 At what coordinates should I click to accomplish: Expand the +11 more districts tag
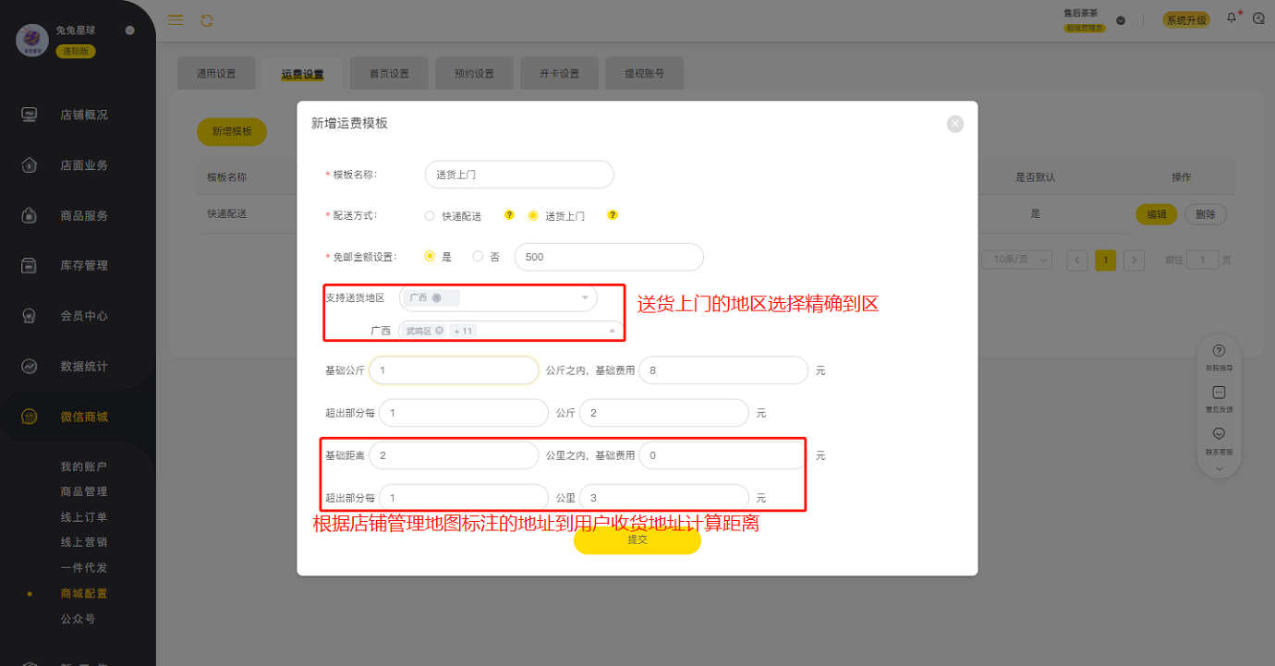click(463, 331)
